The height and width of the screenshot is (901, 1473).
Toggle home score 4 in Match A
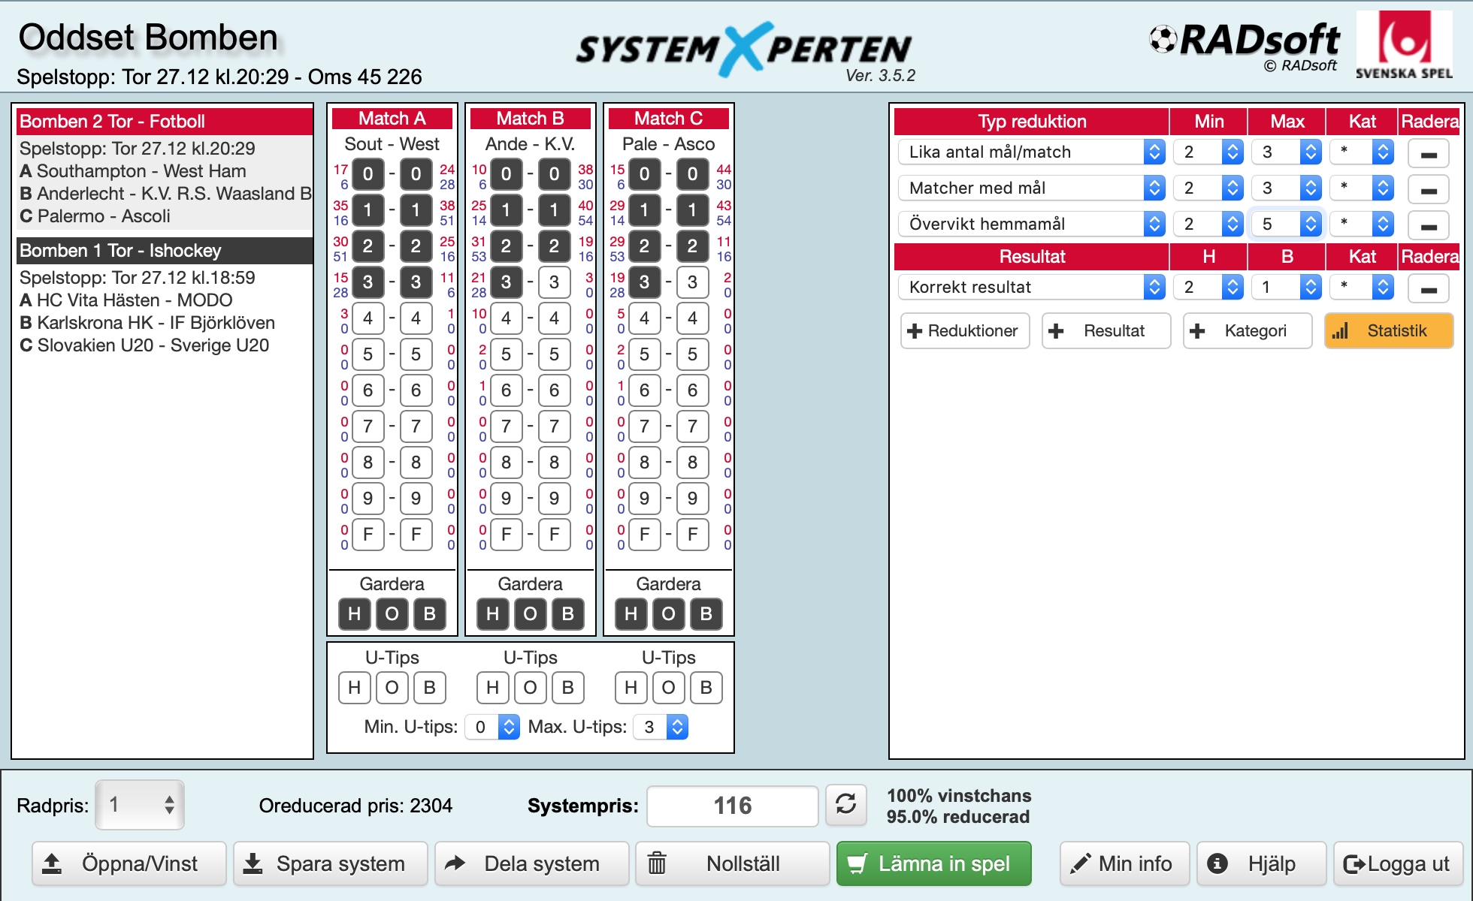(367, 318)
